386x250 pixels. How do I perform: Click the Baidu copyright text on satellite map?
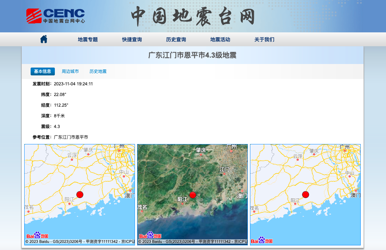[x=193, y=241]
